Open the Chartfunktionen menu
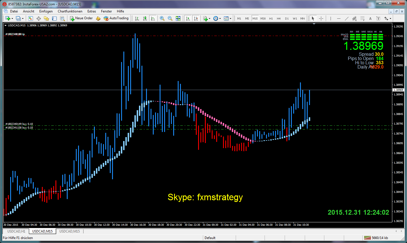This screenshot has height=243, width=407. point(70,11)
